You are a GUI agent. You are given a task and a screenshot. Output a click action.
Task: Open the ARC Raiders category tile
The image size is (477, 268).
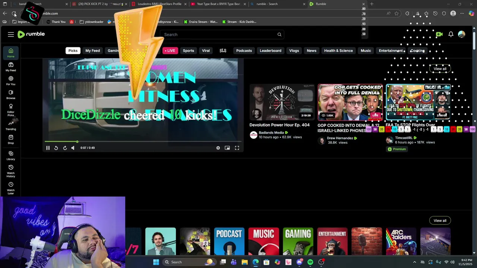401,241
